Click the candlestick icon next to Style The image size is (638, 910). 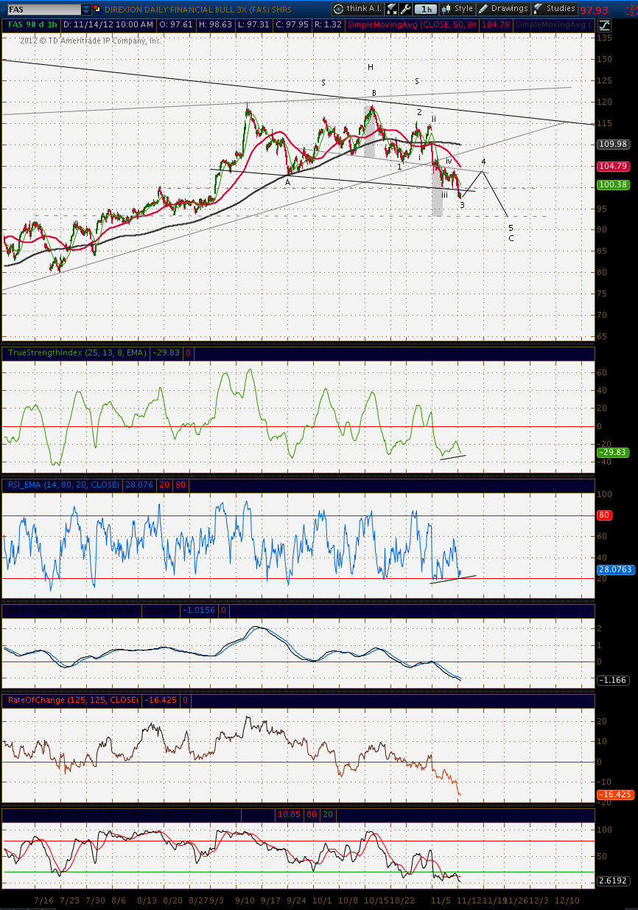tap(446, 9)
